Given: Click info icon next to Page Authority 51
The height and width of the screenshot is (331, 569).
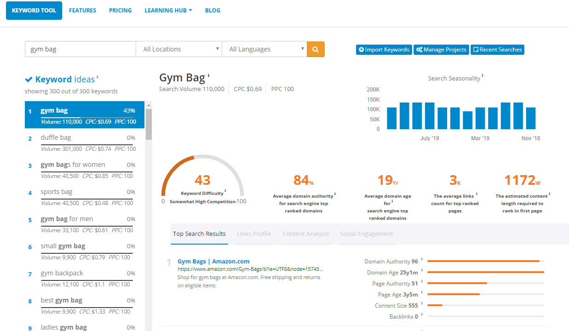Looking at the screenshot, I should [x=422, y=281].
